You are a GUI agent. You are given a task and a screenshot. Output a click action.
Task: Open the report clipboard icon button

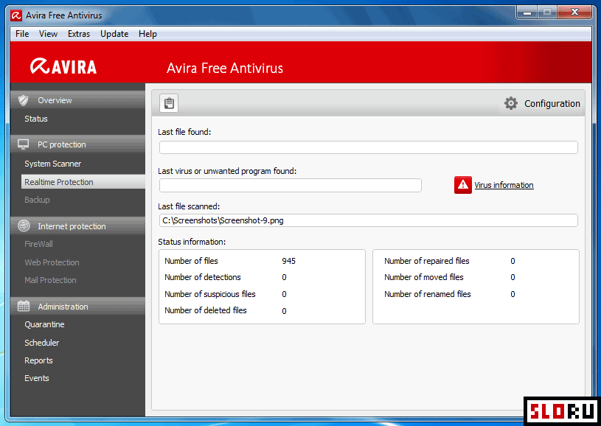169,103
